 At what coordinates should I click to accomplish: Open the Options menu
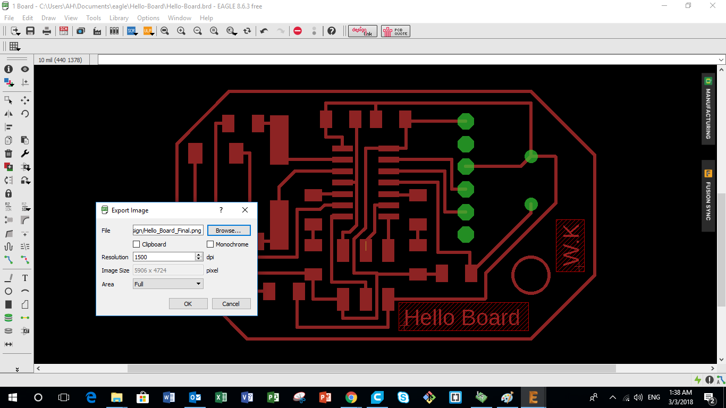tap(148, 18)
